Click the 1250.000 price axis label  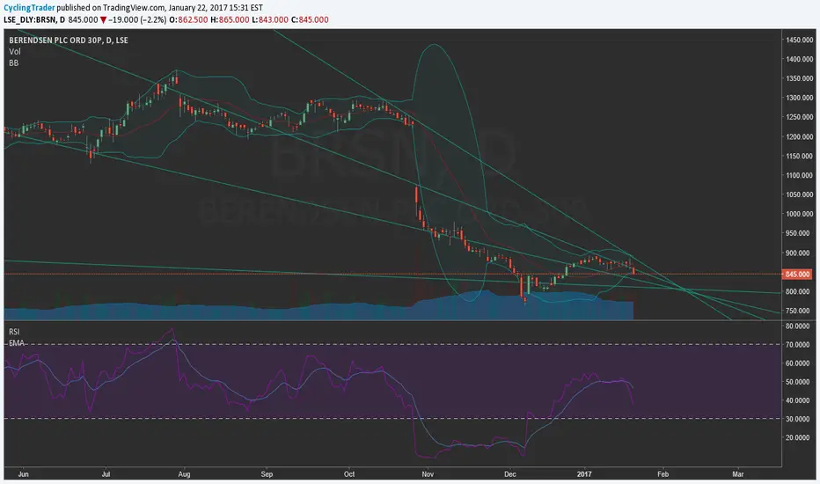pyautogui.click(x=800, y=117)
